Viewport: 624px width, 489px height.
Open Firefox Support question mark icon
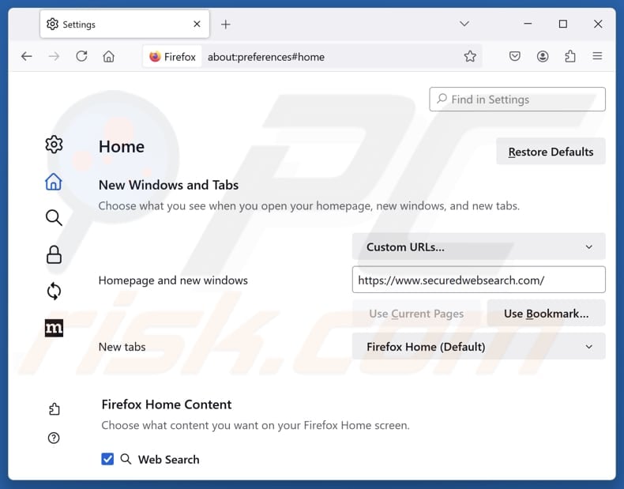click(x=54, y=438)
